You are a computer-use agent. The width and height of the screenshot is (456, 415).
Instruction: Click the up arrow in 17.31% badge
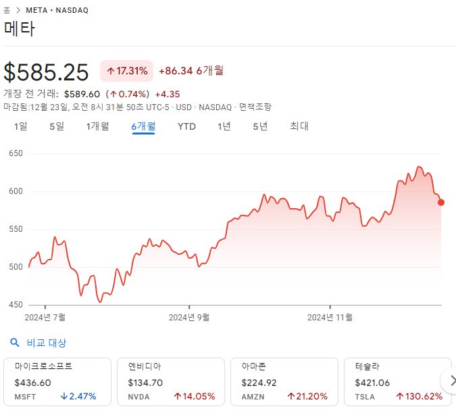point(111,71)
